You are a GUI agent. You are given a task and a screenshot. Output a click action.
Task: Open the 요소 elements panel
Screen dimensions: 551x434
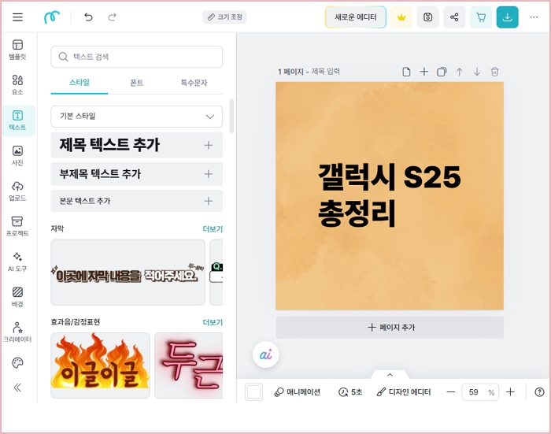pyautogui.click(x=17, y=85)
